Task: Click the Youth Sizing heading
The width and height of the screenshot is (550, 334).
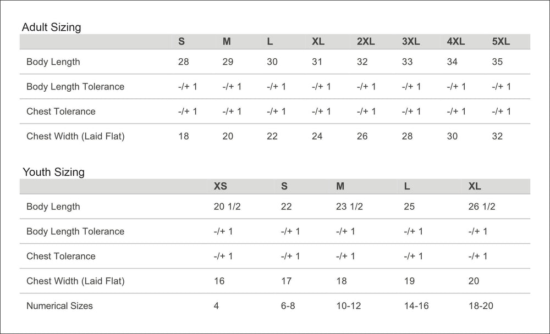Action: pyautogui.click(x=53, y=172)
